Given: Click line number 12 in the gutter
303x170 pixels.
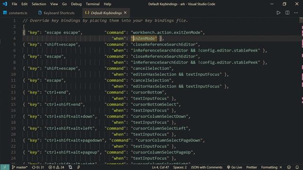Looking at the screenshot, I should tap(13, 86).
